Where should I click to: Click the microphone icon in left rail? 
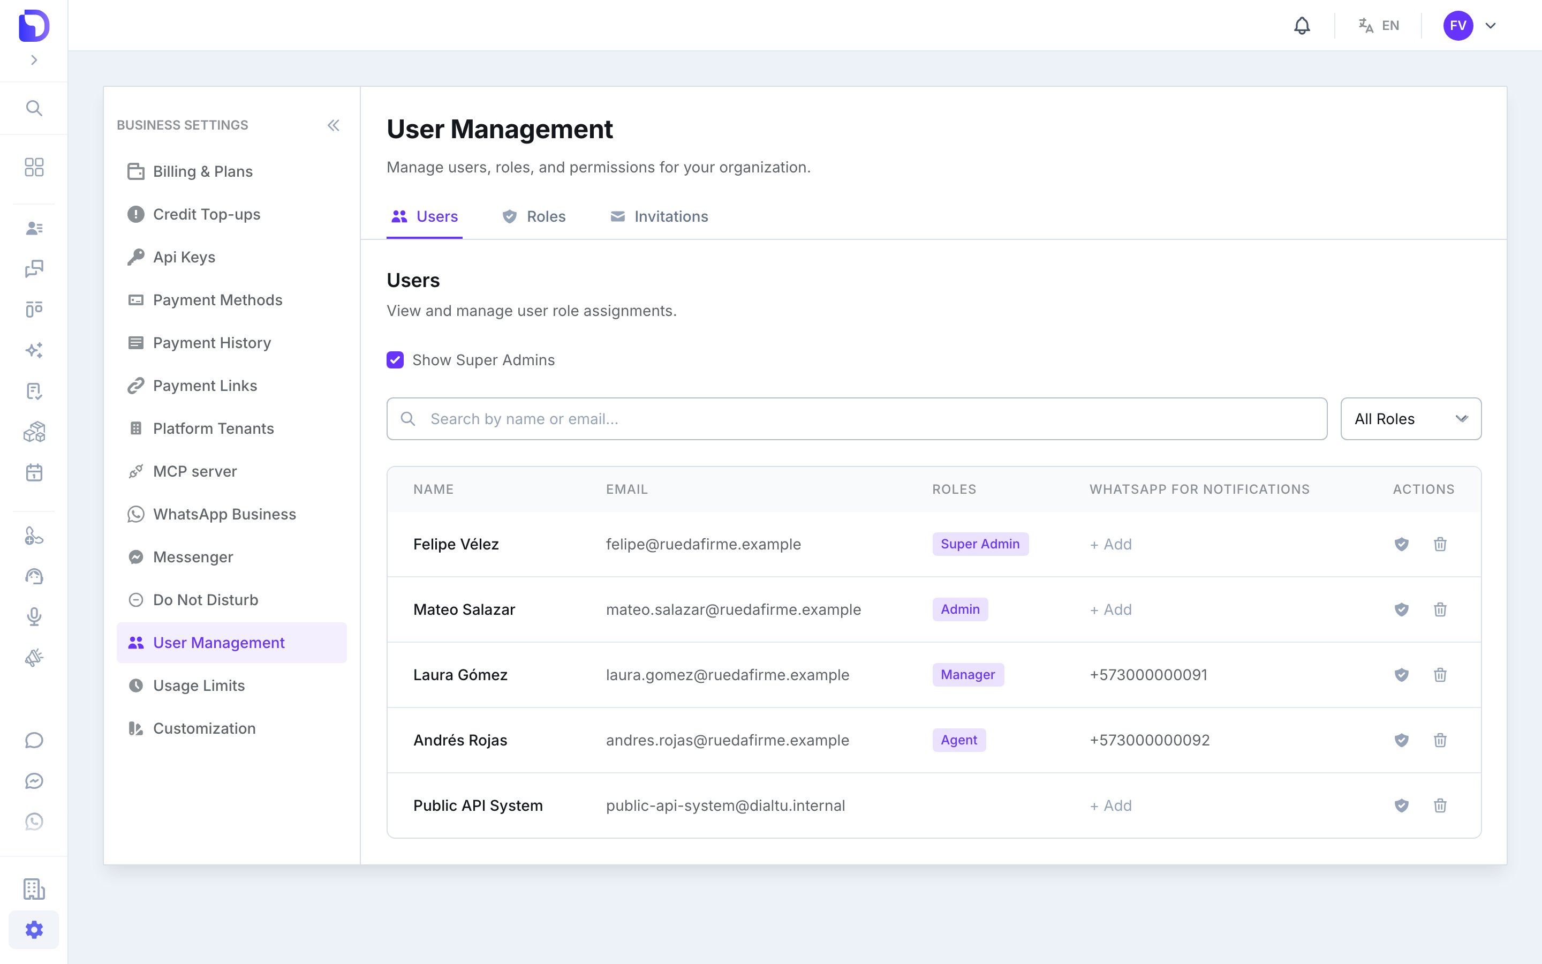34,616
